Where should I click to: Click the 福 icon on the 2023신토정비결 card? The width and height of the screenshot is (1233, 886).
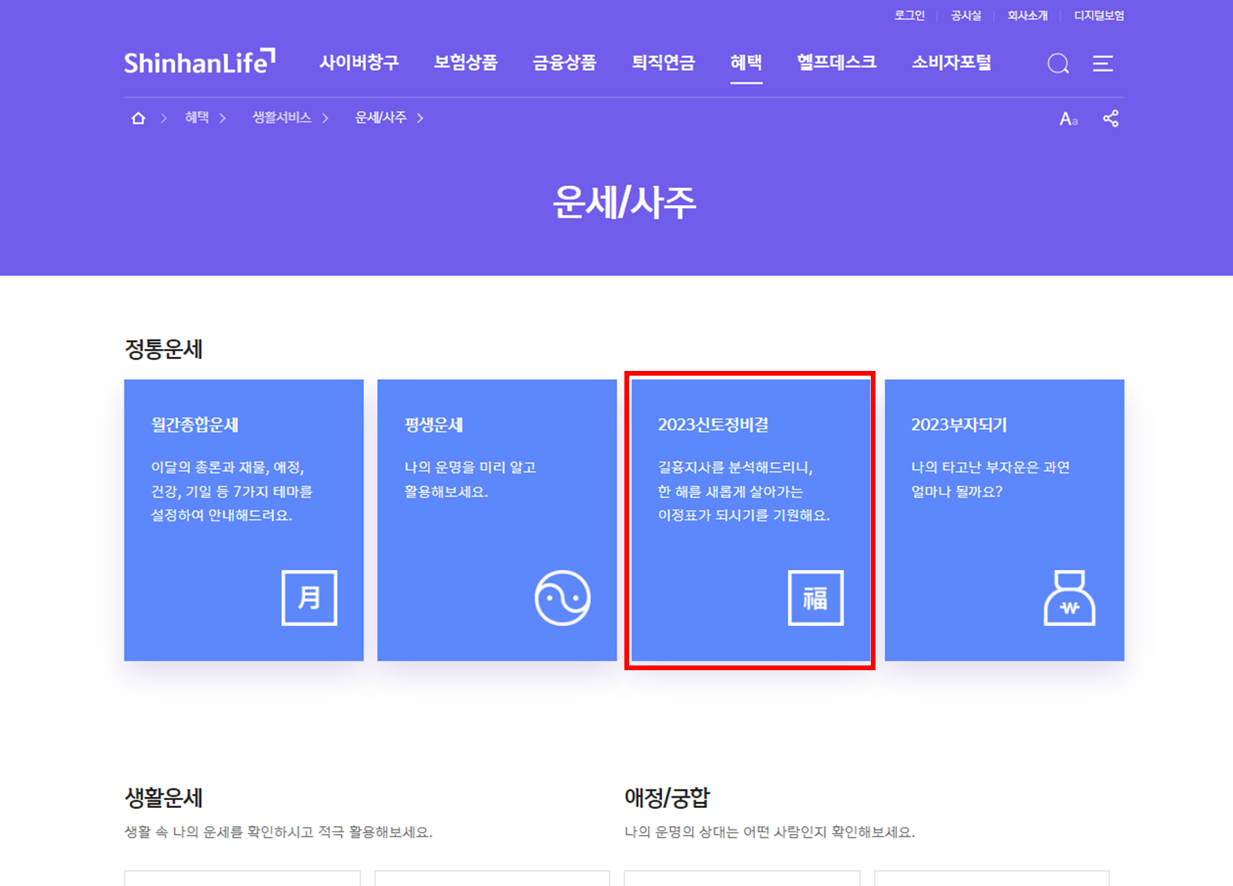816,597
